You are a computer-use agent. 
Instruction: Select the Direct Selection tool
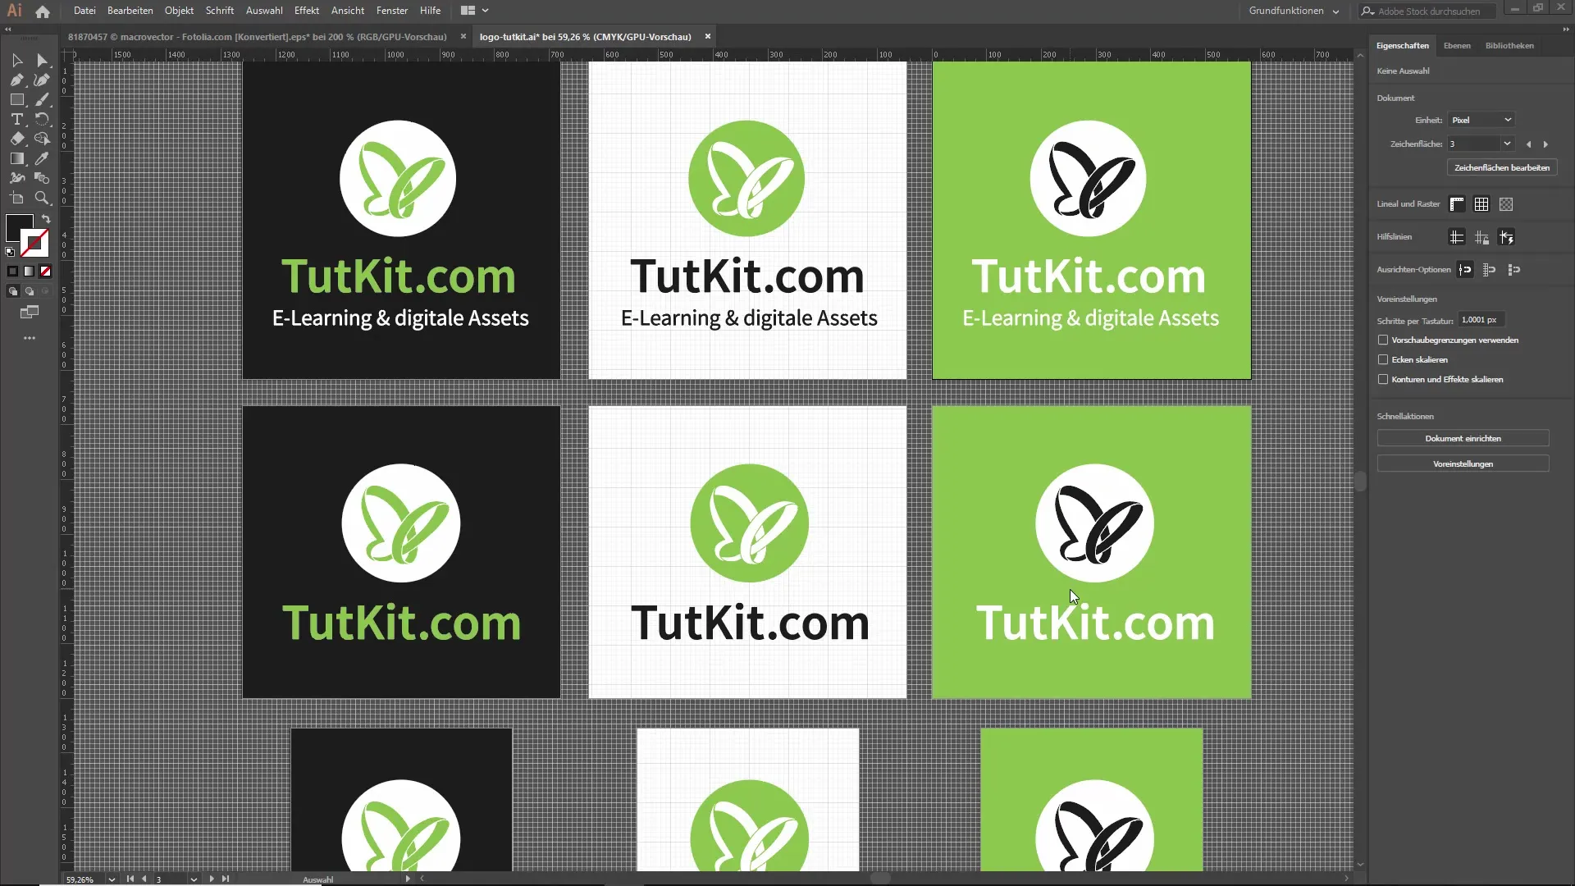click(x=43, y=60)
